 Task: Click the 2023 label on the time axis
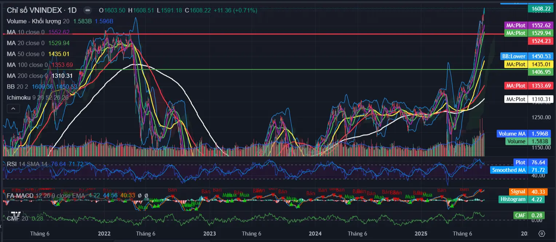click(x=210, y=234)
